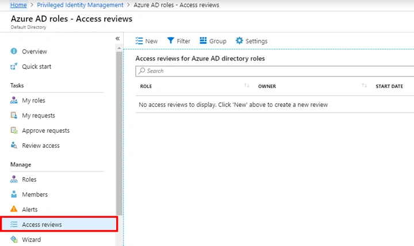
Task: Click the Overview info icon
Action: 14,51
